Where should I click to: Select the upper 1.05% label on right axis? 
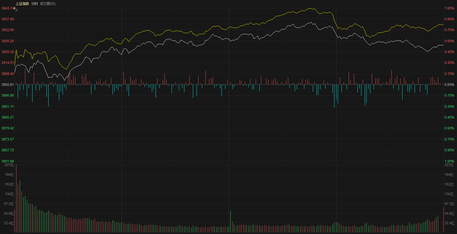(x=449, y=8)
